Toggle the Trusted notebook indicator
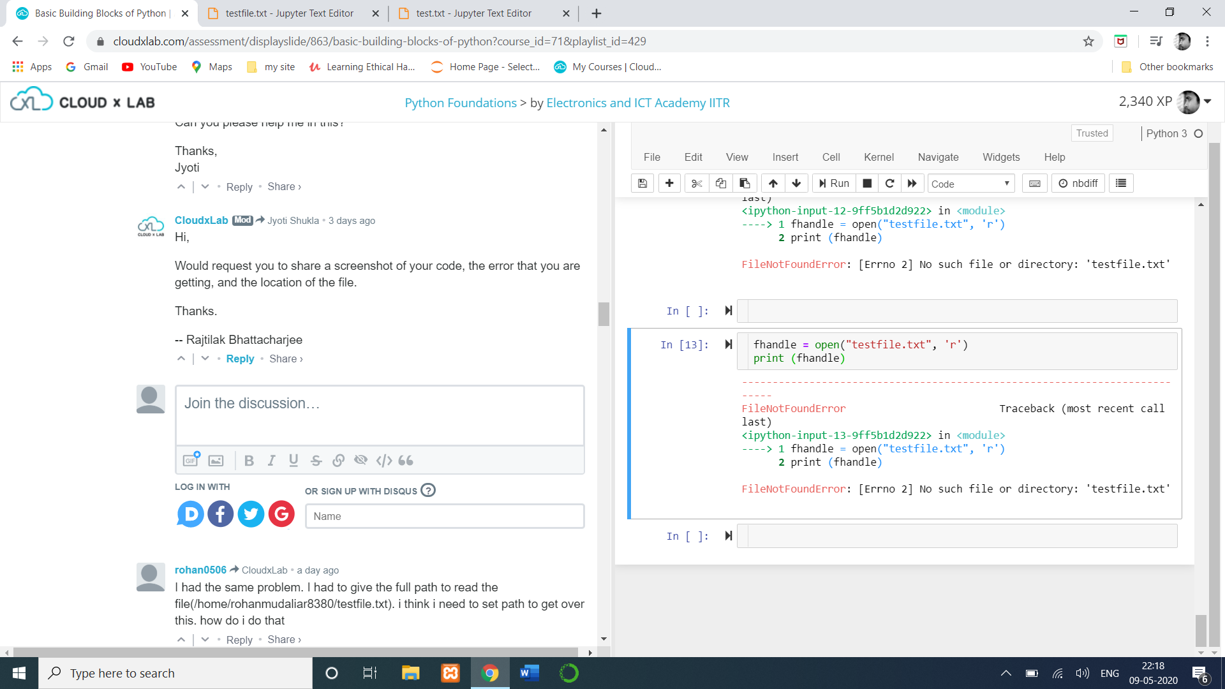1225x689 pixels. tap(1092, 133)
